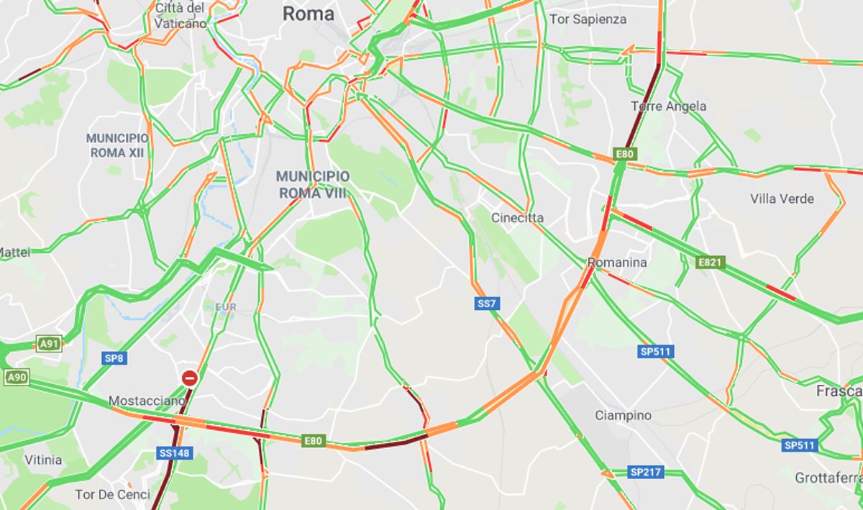Click the E821 highway shield

click(709, 263)
